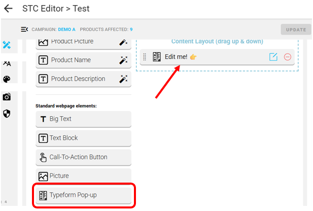Open the translation language tab
This screenshot has width=313, height=211.
[7, 63]
